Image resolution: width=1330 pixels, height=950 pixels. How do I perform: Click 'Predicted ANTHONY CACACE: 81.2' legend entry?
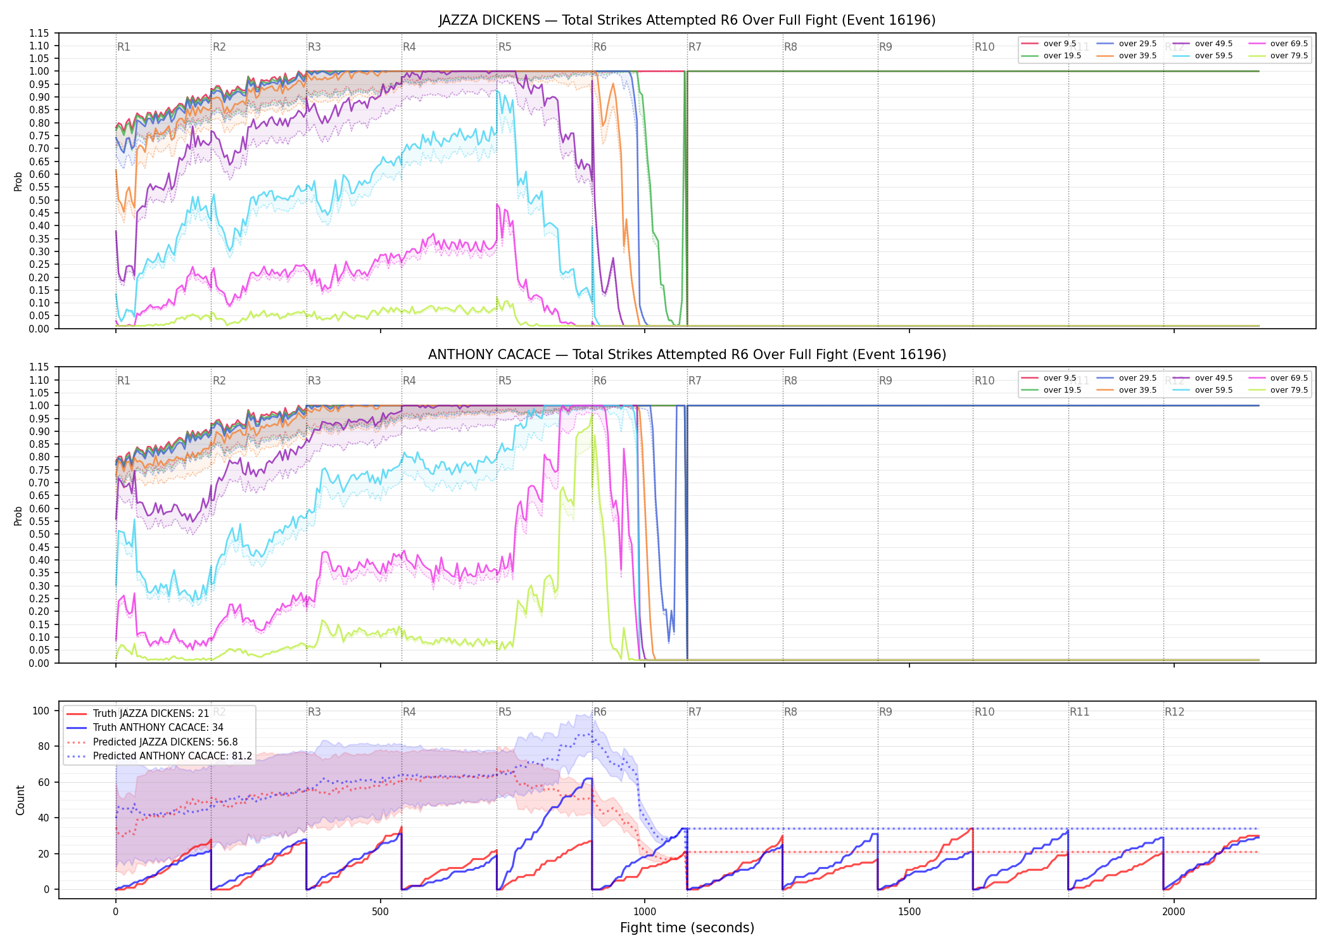pyautogui.click(x=160, y=756)
